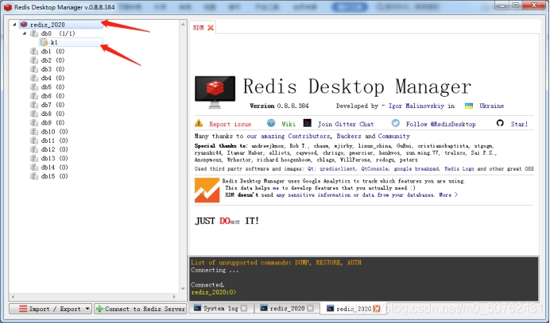Viewport: 550px width, 323px height.
Task: Open the k1 key icon
Action: [45, 42]
